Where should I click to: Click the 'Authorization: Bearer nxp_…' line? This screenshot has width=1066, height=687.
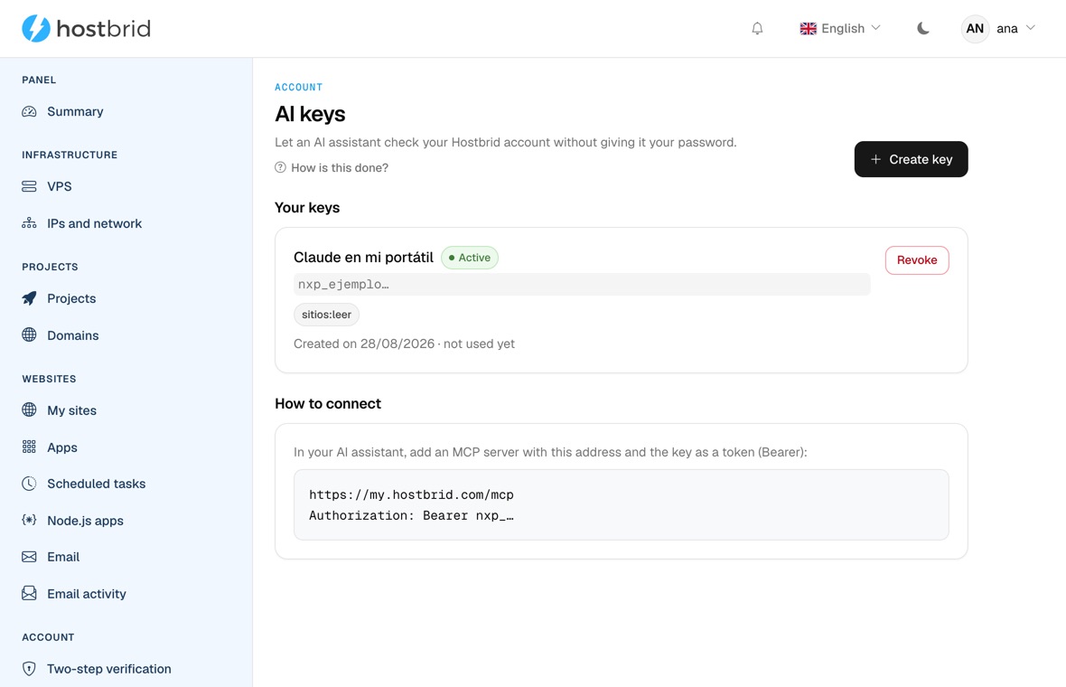coord(411,515)
